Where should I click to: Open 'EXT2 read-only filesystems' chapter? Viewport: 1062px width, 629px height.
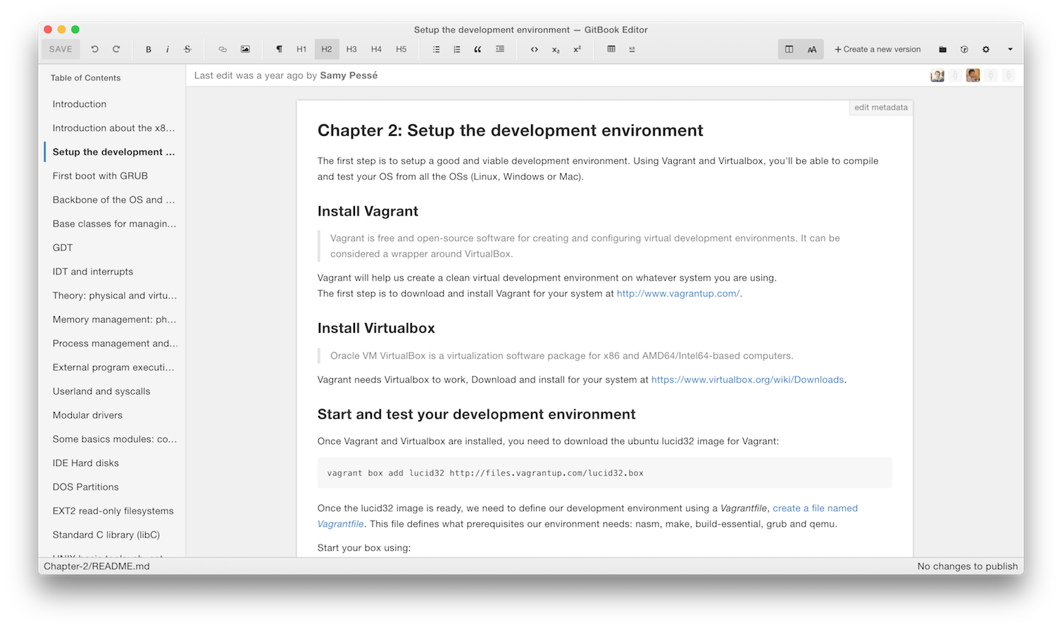pos(112,511)
